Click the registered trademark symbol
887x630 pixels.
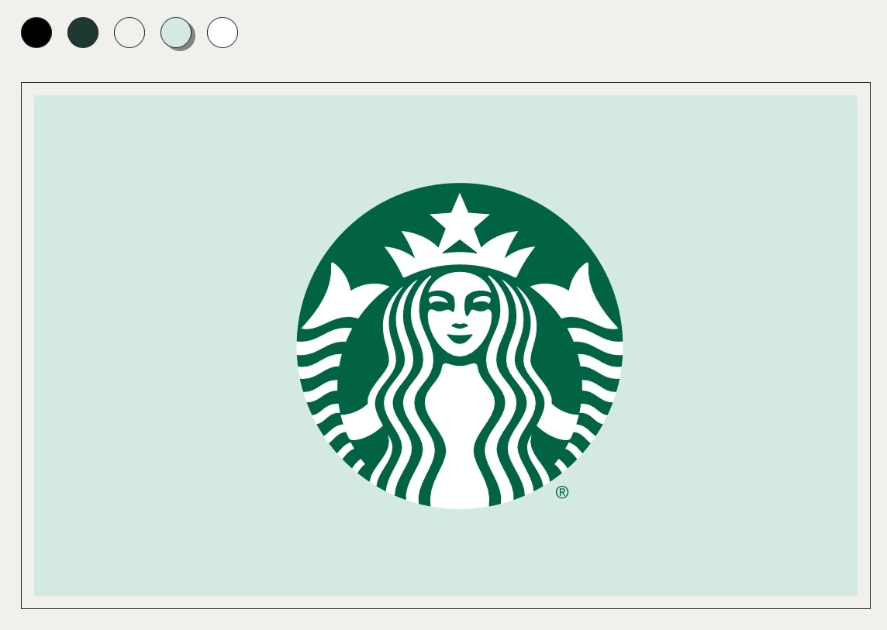tap(563, 491)
